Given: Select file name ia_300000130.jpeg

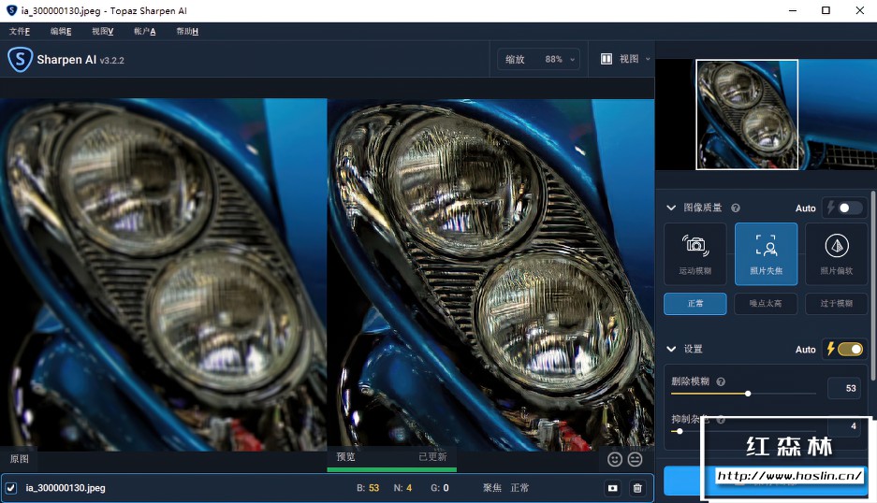Looking at the screenshot, I should (x=66, y=488).
